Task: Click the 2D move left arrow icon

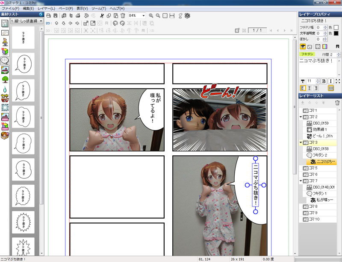Action: 70,23
